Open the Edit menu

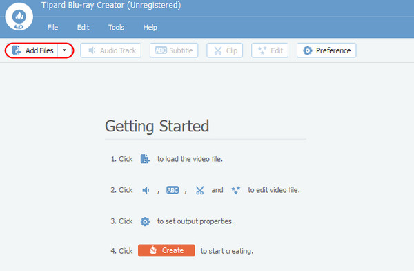tap(83, 27)
